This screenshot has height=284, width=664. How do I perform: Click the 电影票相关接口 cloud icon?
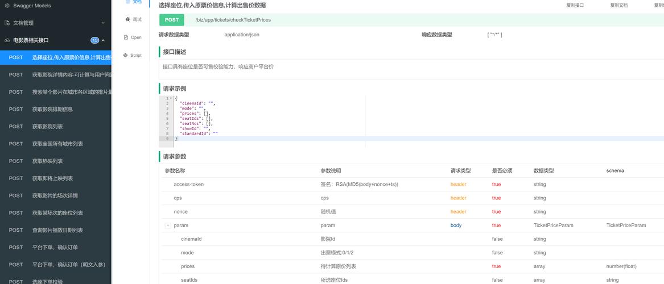pyautogui.click(x=7, y=40)
